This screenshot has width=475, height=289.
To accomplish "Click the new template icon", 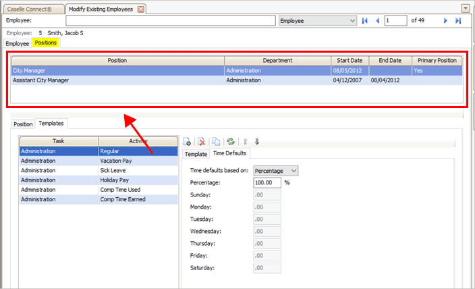I will tap(187, 141).
